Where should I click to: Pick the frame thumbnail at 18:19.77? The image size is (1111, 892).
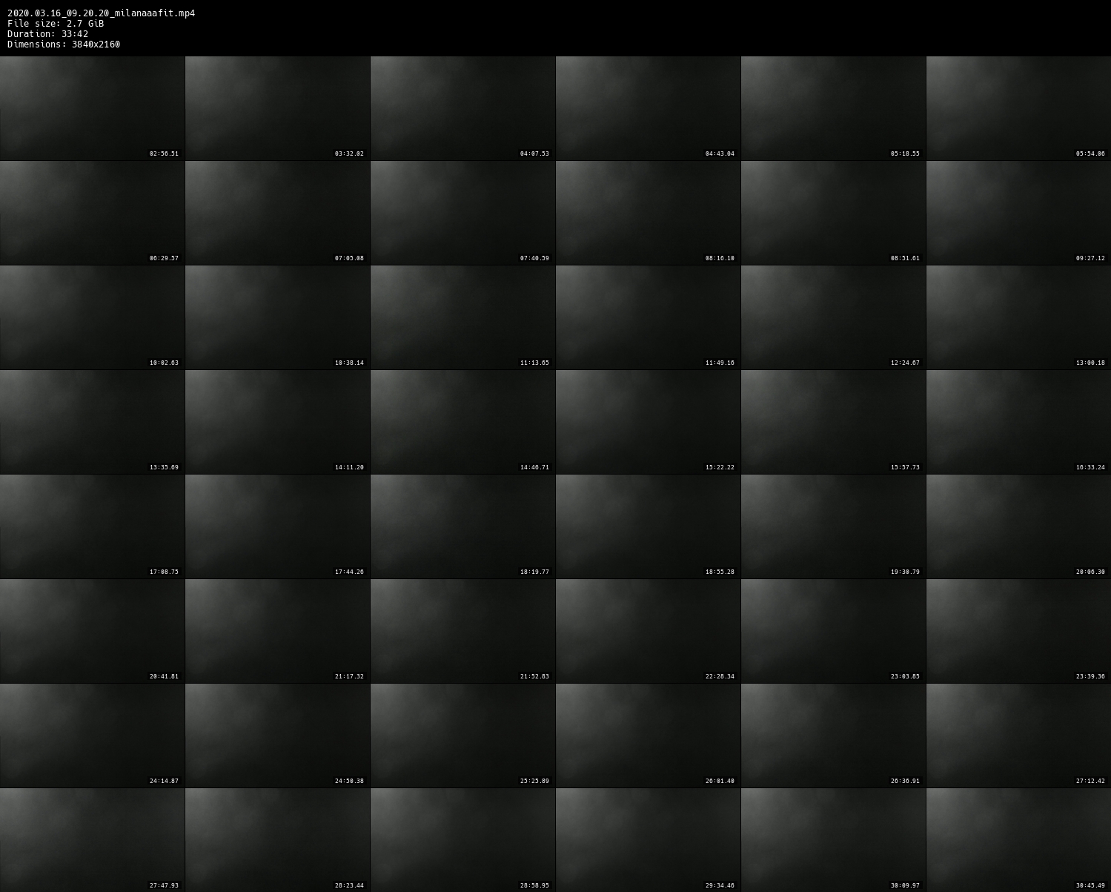(x=462, y=526)
